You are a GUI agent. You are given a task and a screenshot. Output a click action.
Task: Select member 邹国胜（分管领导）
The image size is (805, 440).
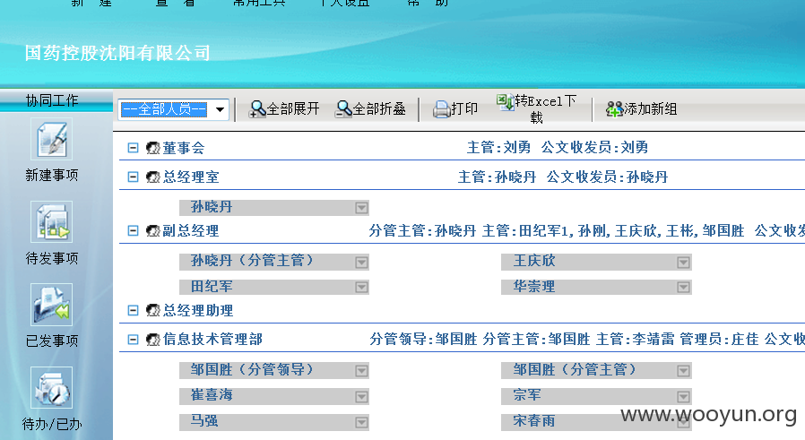pyautogui.click(x=273, y=370)
